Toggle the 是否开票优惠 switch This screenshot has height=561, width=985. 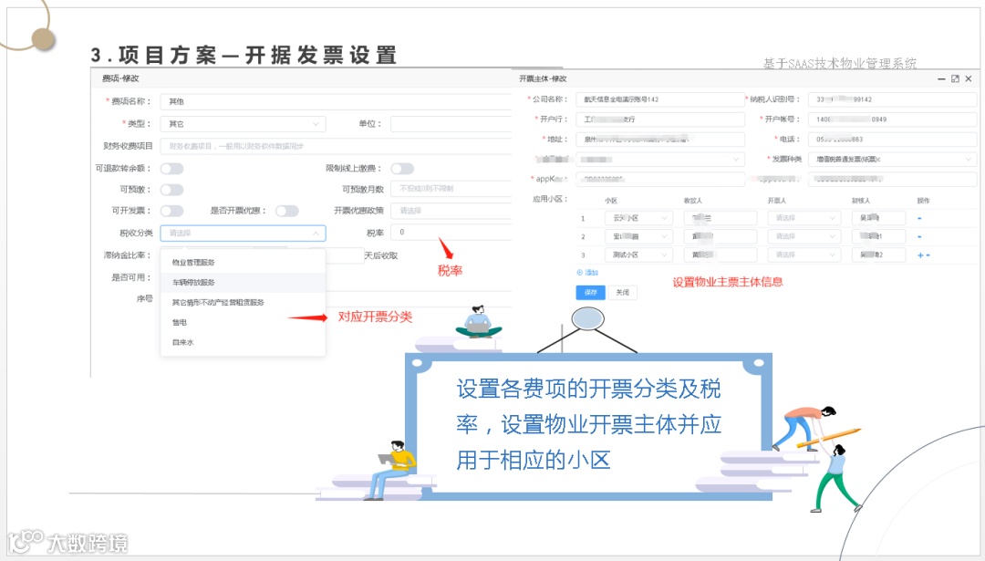[x=286, y=211]
